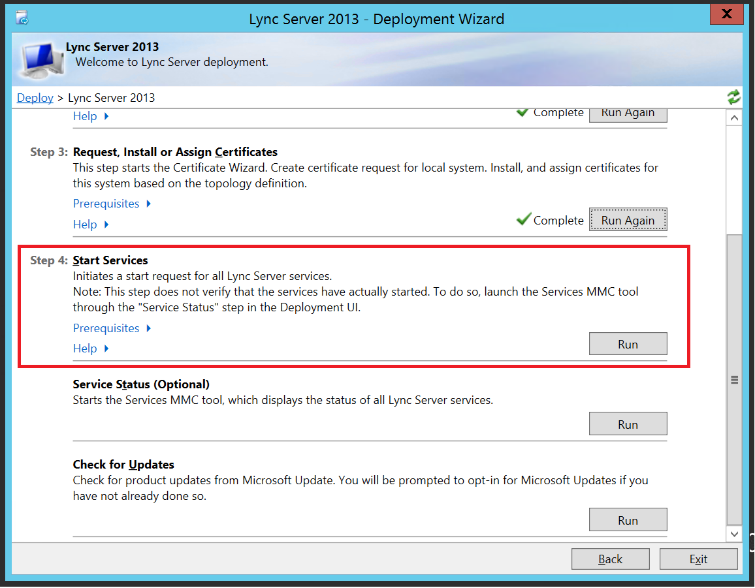Click the scroll up arrow
The width and height of the screenshot is (755, 588).
tap(734, 118)
